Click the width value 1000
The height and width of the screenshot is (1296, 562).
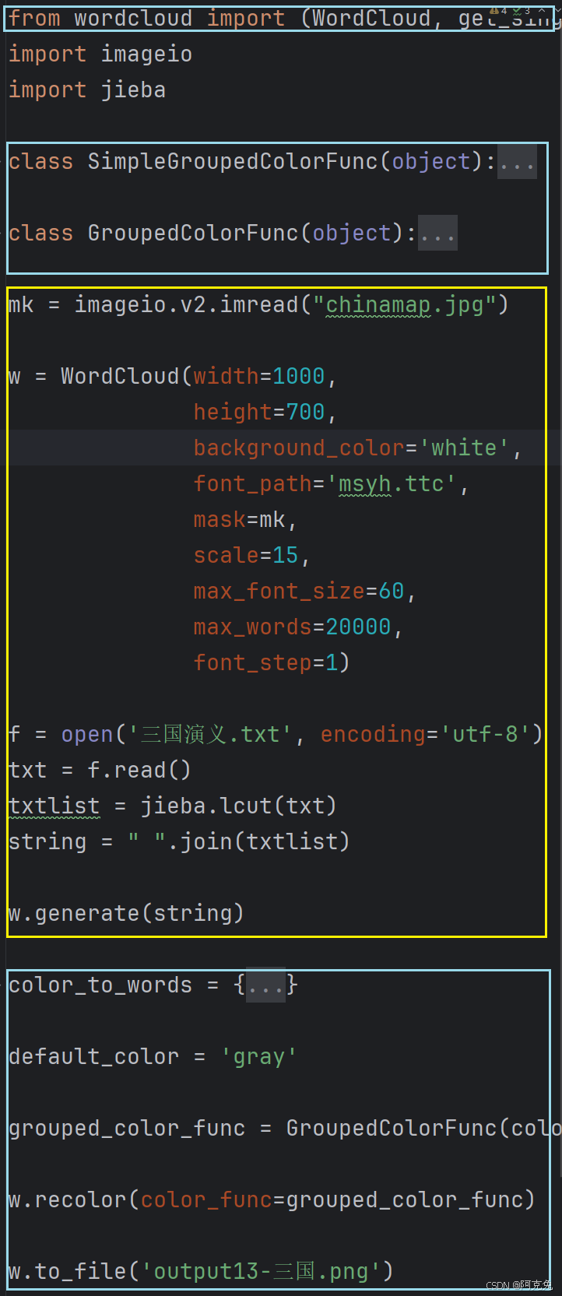coord(298,376)
